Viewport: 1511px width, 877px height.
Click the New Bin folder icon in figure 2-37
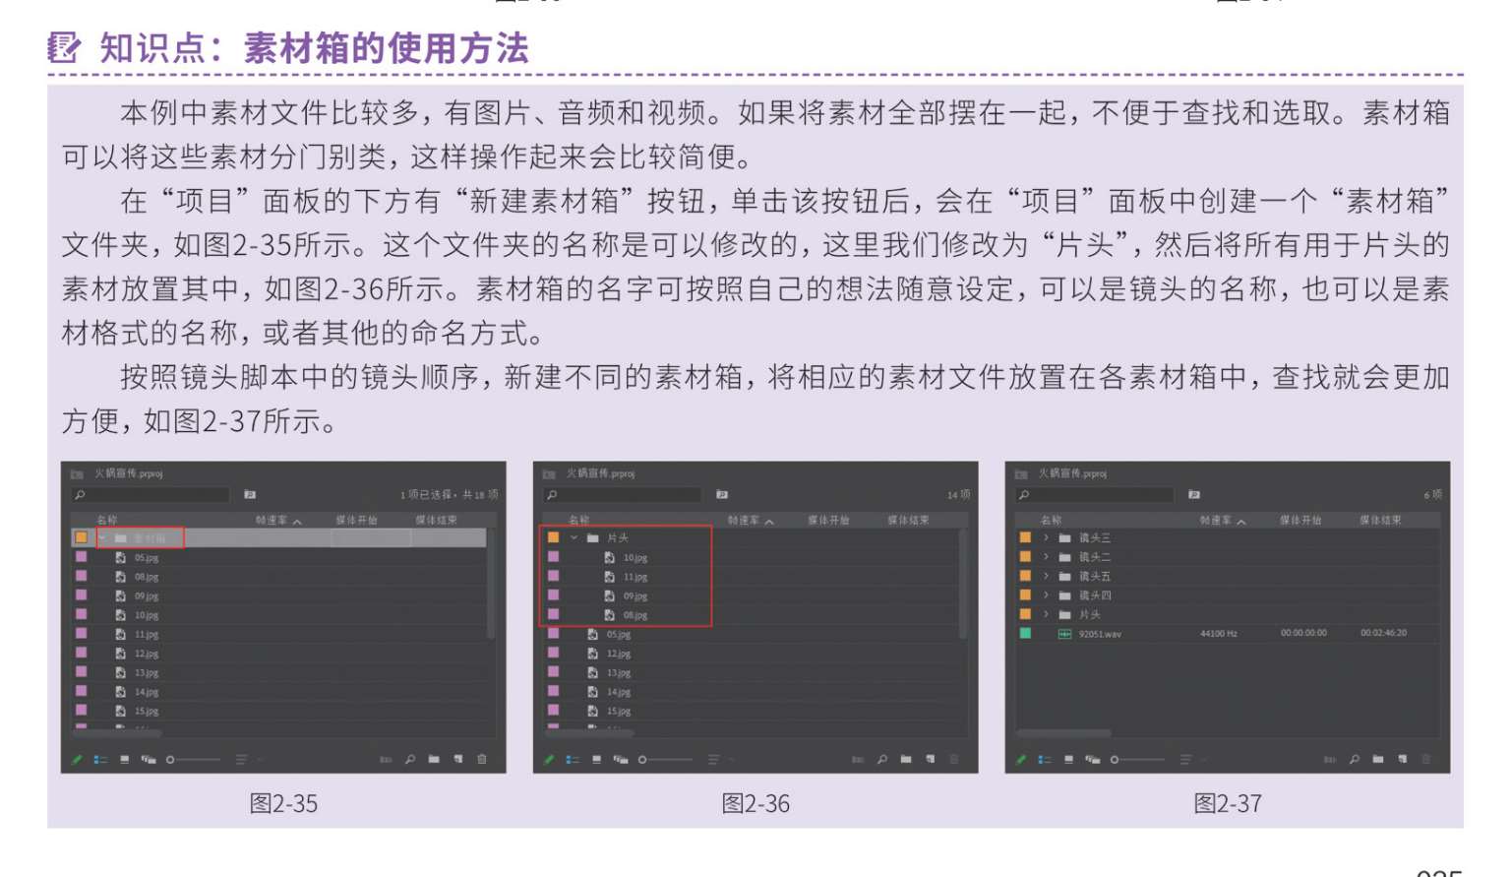[x=1378, y=760]
